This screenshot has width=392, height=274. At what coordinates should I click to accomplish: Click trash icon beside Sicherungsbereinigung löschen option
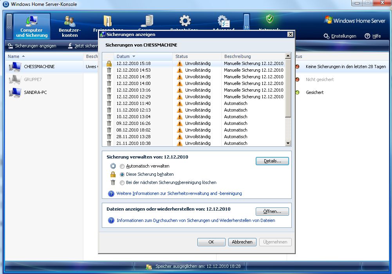pos(113,182)
